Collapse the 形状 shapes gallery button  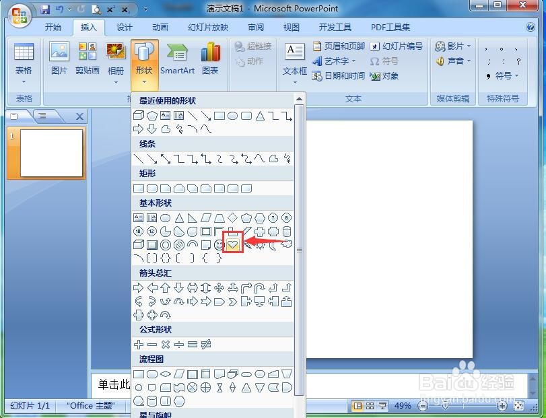tap(144, 65)
